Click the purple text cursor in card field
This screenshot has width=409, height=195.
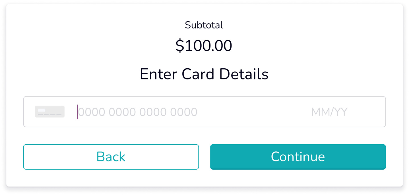pyautogui.click(x=77, y=112)
